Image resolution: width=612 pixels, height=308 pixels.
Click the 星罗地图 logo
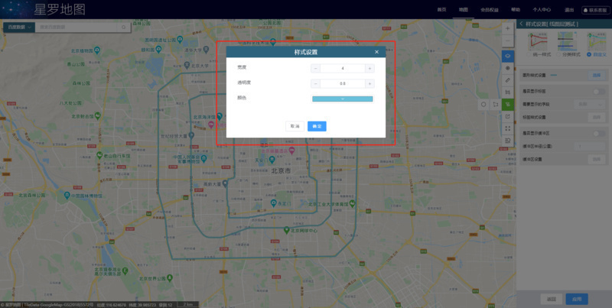(x=60, y=9)
